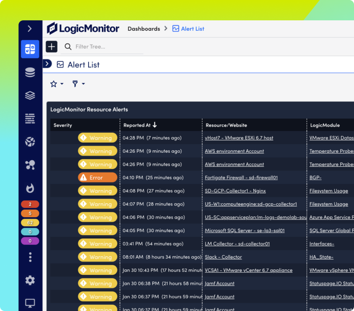Focus the Filter Tree search field

click(x=102, y=47)
